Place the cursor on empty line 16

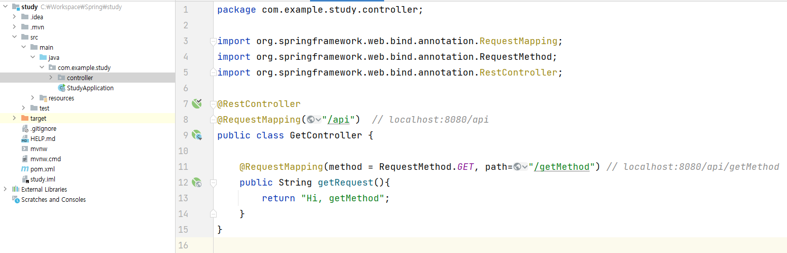500,245
